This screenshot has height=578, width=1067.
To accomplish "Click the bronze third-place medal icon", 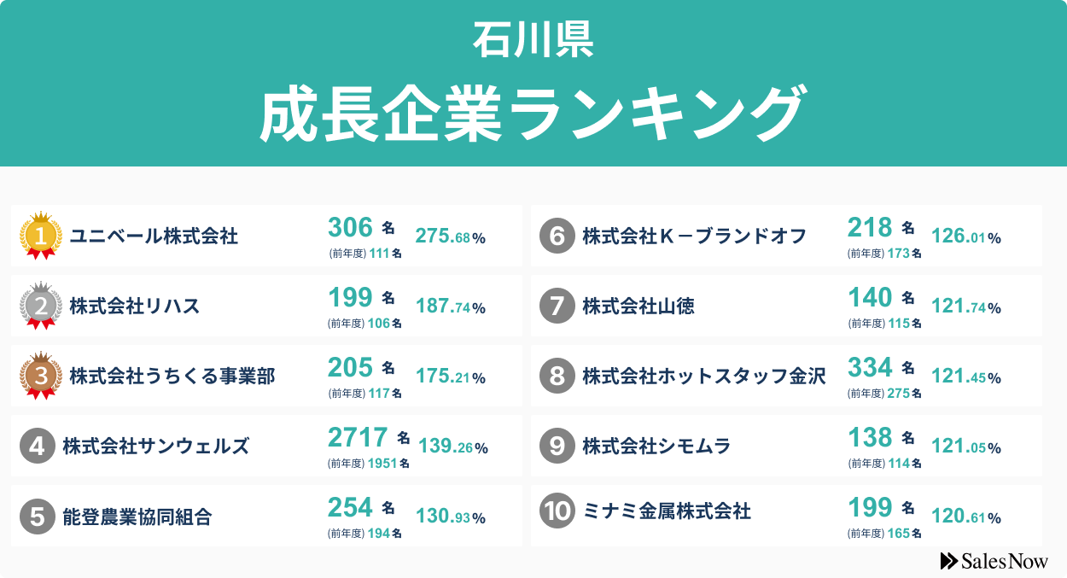I will click(x=41, y=376).
